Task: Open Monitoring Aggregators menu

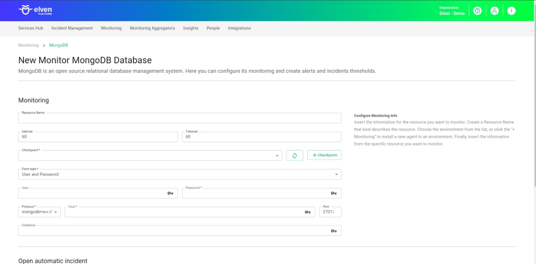Action: point(152,28)
